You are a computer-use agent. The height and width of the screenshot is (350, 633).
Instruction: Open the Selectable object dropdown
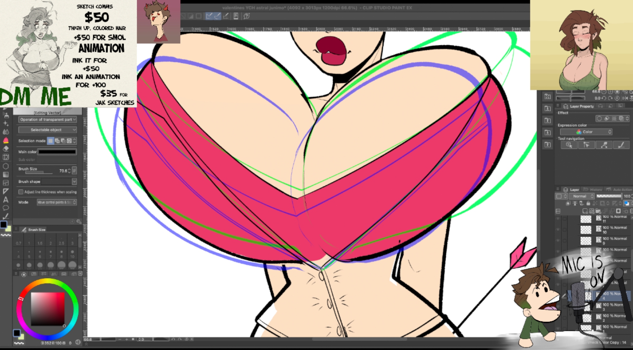48,130
